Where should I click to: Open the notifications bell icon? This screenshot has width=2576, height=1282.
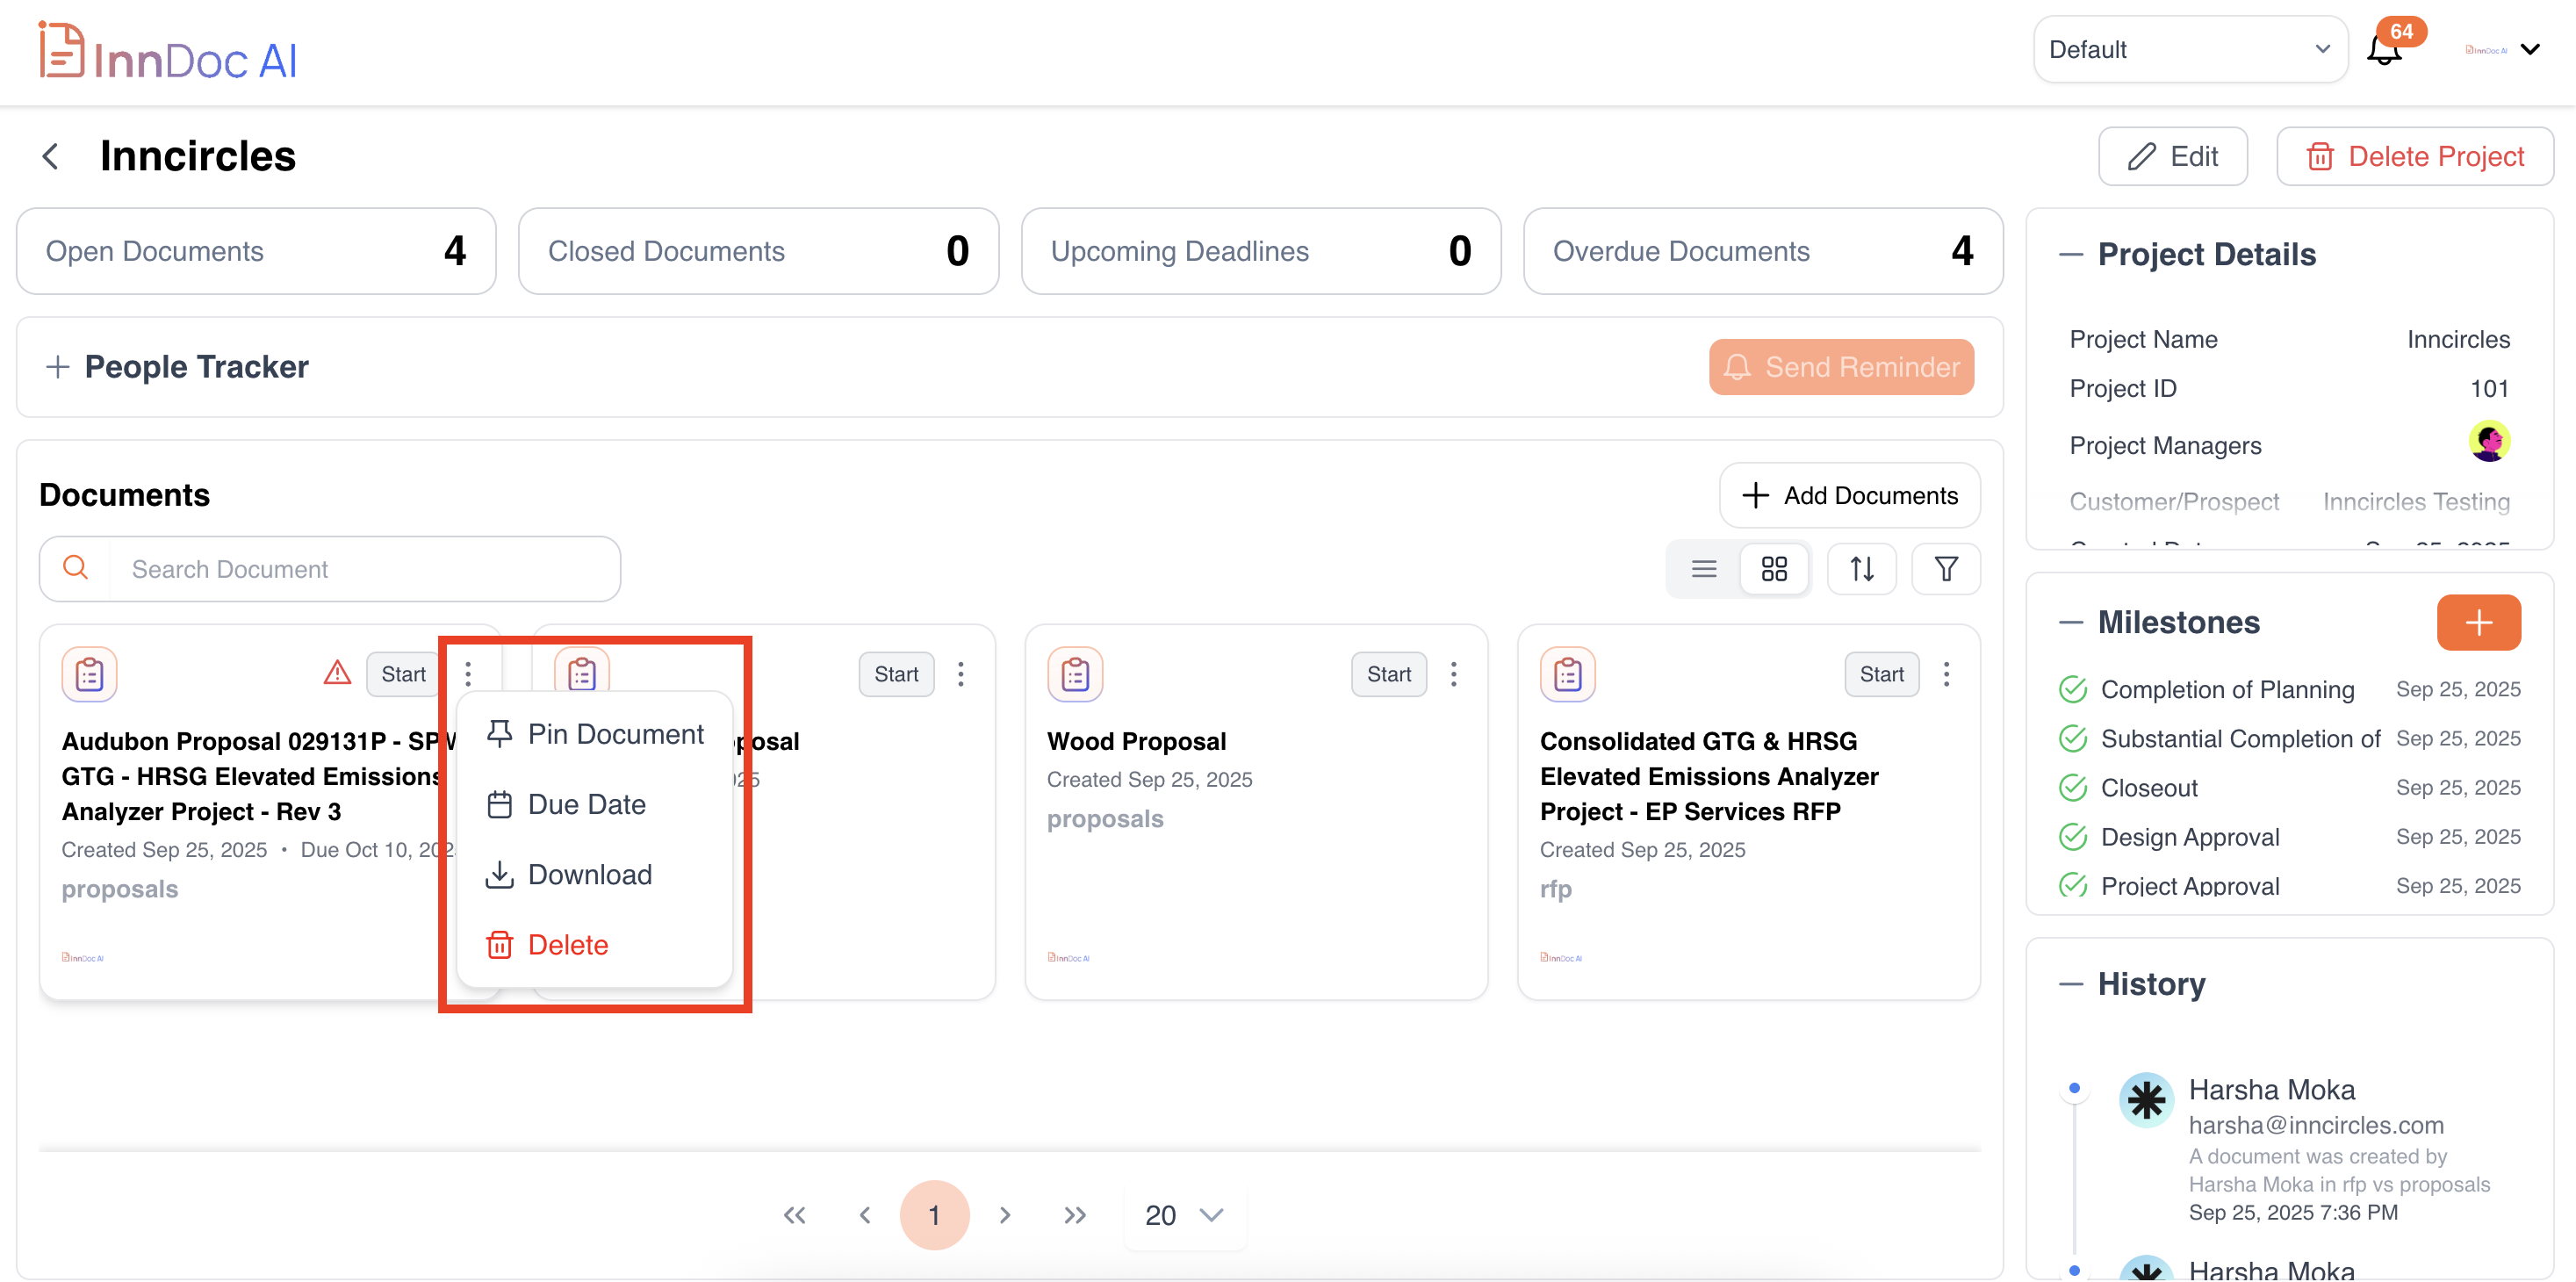pos(2384,50)
